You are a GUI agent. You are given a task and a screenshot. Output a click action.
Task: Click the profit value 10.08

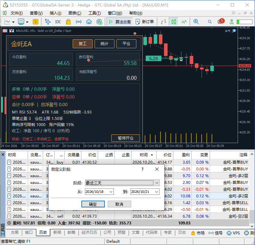point(185,196)
